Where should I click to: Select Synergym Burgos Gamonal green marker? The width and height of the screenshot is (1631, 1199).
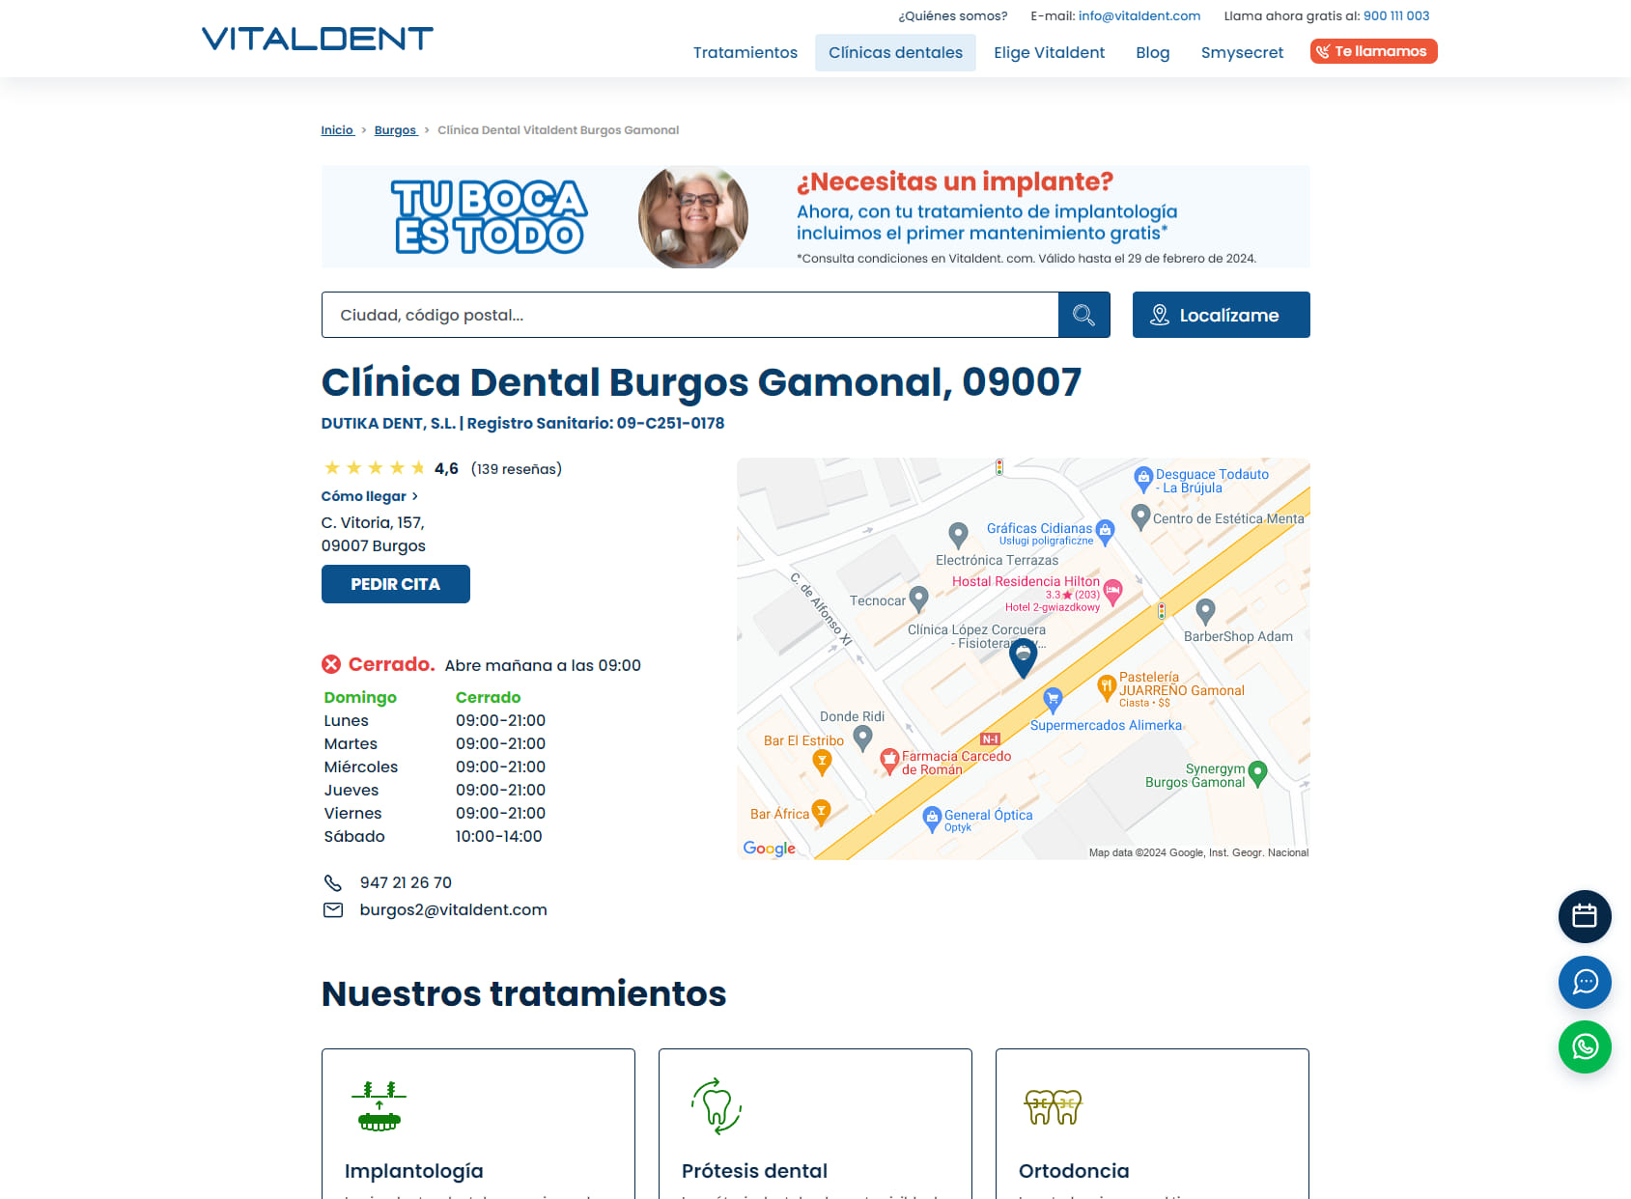coord(1257,773)
